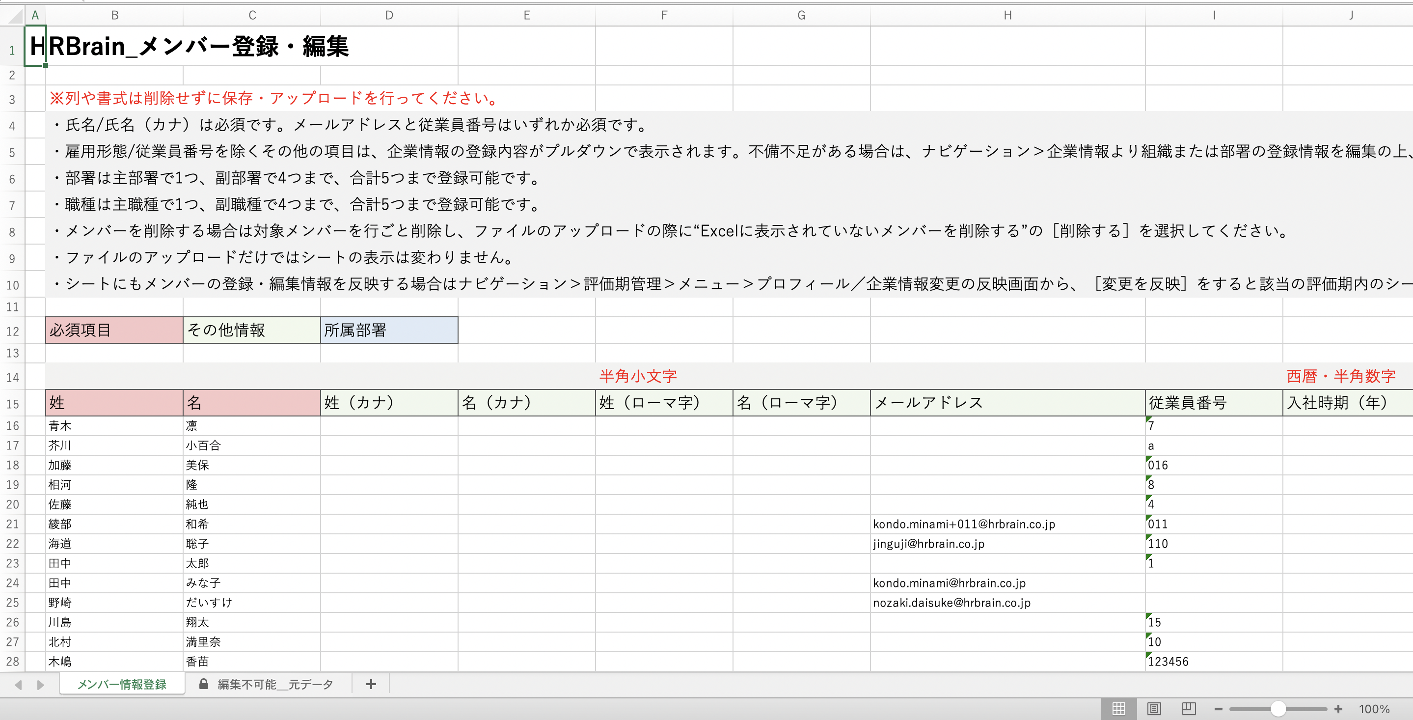This screenshot has height=720, width=1413.
Task: Click the Select All corner triangle
Action: (15, 15)
